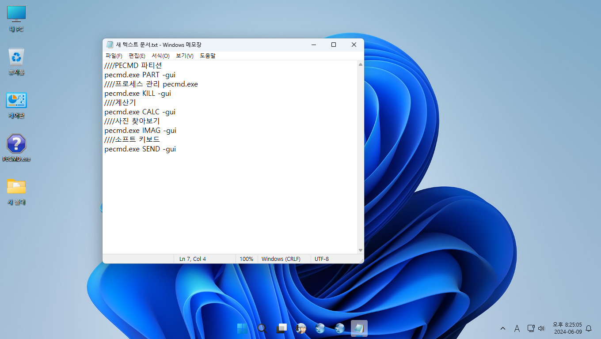Maximize the Notepad window
601x339 pixels.
coord(334,45)
